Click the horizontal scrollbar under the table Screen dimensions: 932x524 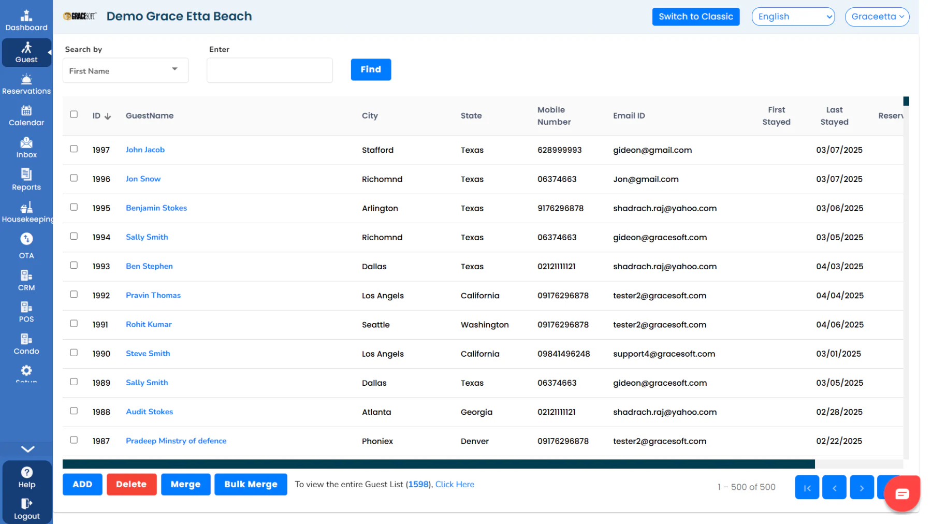tap(439, 464)
